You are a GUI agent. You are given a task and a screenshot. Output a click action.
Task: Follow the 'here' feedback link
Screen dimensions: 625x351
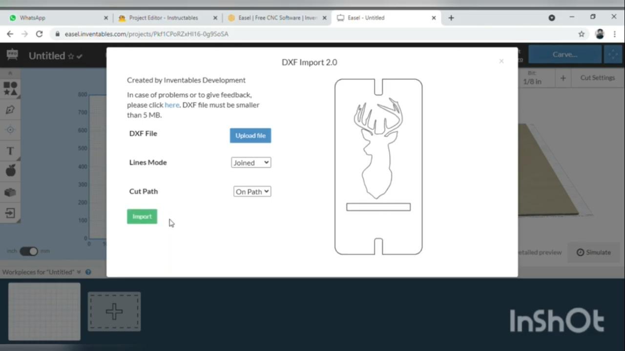click(172, 105)
